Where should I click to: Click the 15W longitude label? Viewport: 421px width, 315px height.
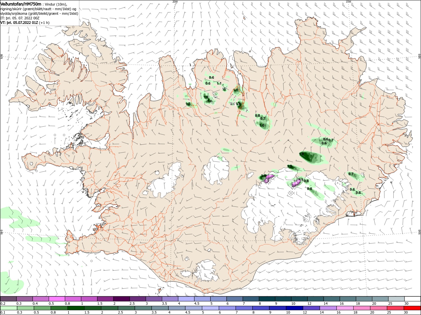pos(348,2)
